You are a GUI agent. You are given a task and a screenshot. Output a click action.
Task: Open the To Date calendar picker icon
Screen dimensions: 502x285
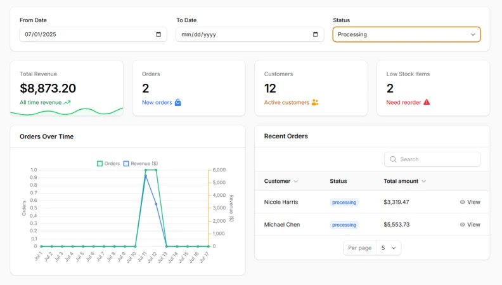click(x=315, y=34)
